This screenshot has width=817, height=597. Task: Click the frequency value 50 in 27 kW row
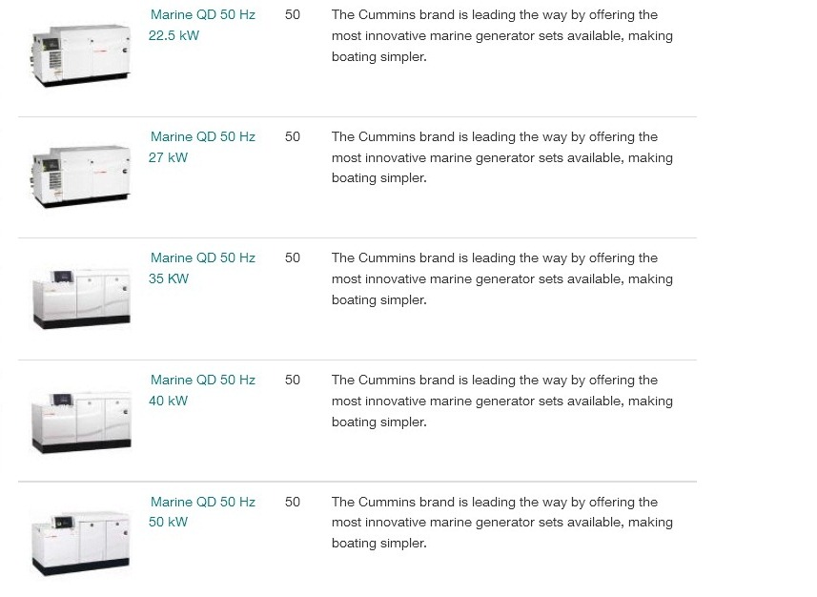[x=293, y=136]
